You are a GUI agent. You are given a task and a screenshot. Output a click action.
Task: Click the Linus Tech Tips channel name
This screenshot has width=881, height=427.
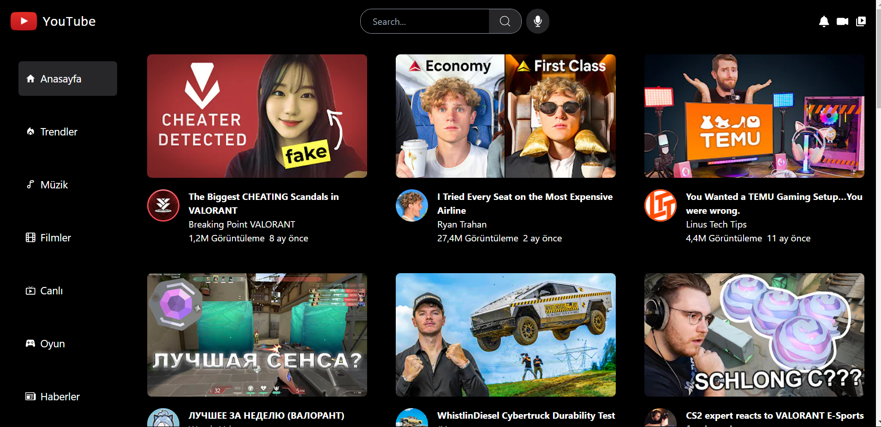tap(716, 224)
